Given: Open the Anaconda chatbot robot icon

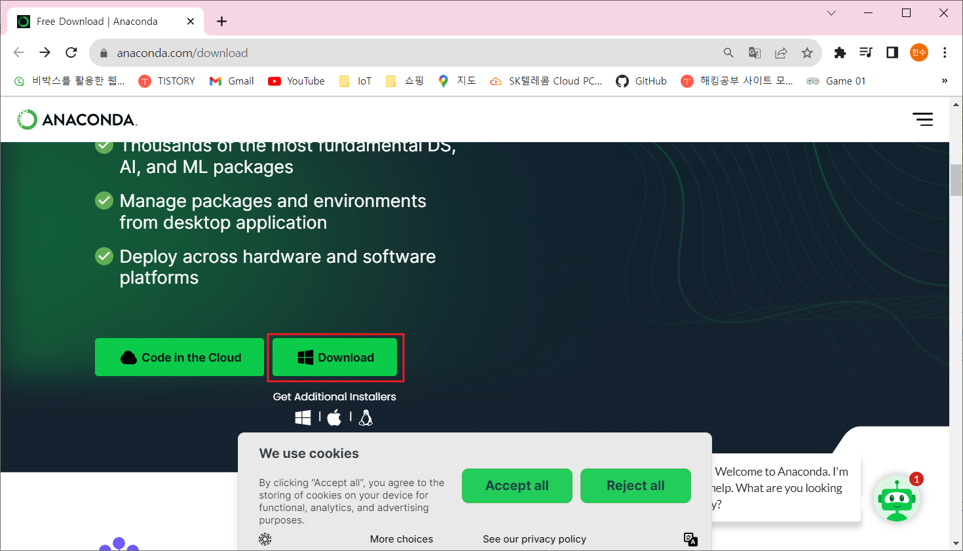Looking at the screenshot, I should click(897, 499).
